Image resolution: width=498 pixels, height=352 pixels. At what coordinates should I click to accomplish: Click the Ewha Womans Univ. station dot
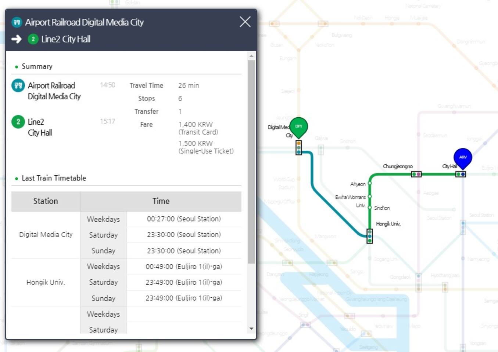(370, 197)
